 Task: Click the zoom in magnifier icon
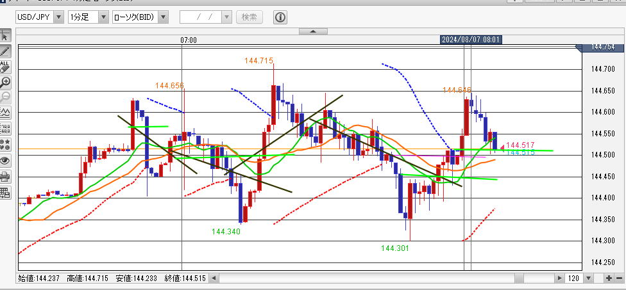[5, 82]
